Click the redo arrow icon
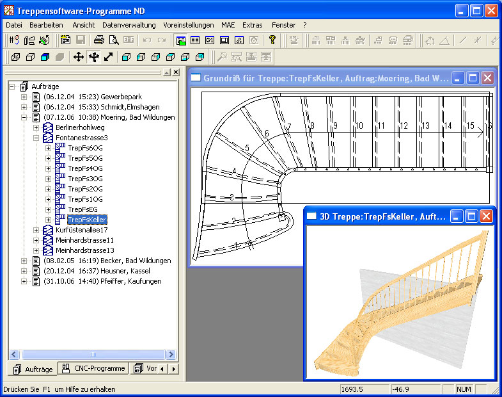 (x=162, y=40)
